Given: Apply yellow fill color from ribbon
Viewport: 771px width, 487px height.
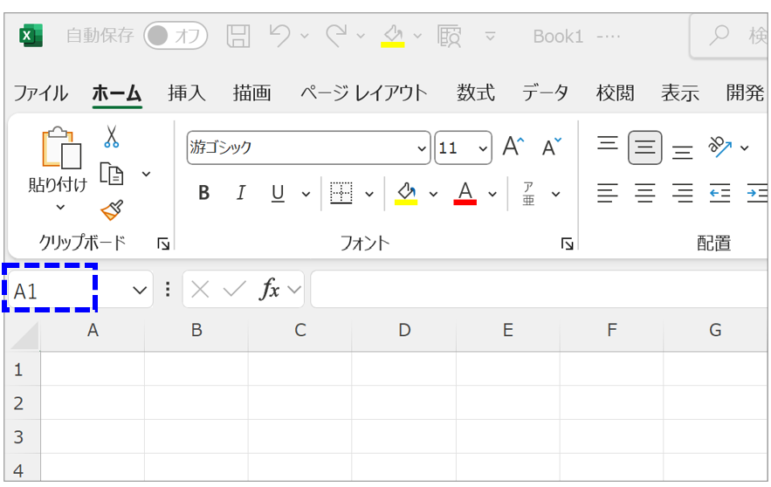Looking at the screenshot, I should tap(406, 193).
